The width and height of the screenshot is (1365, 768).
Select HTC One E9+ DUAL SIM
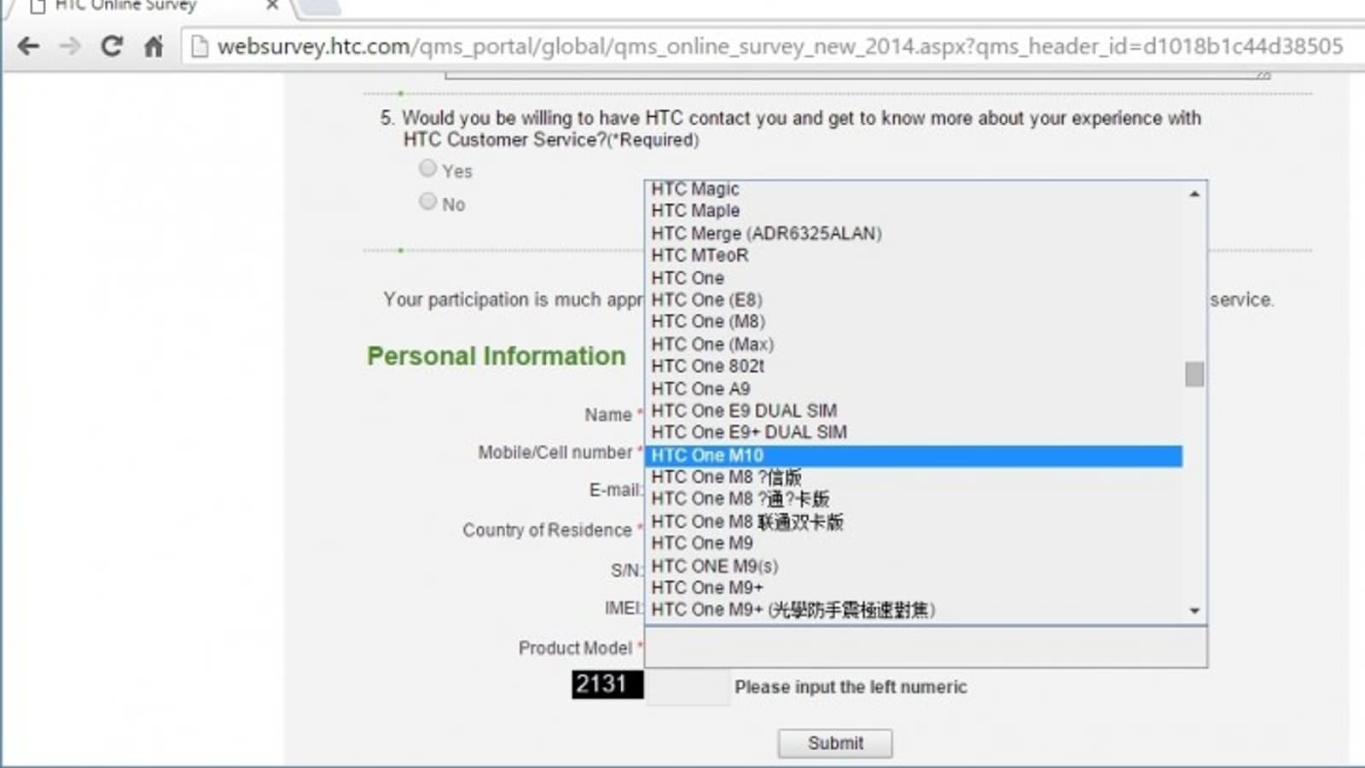pyautogui.click(x=914, y=433)
